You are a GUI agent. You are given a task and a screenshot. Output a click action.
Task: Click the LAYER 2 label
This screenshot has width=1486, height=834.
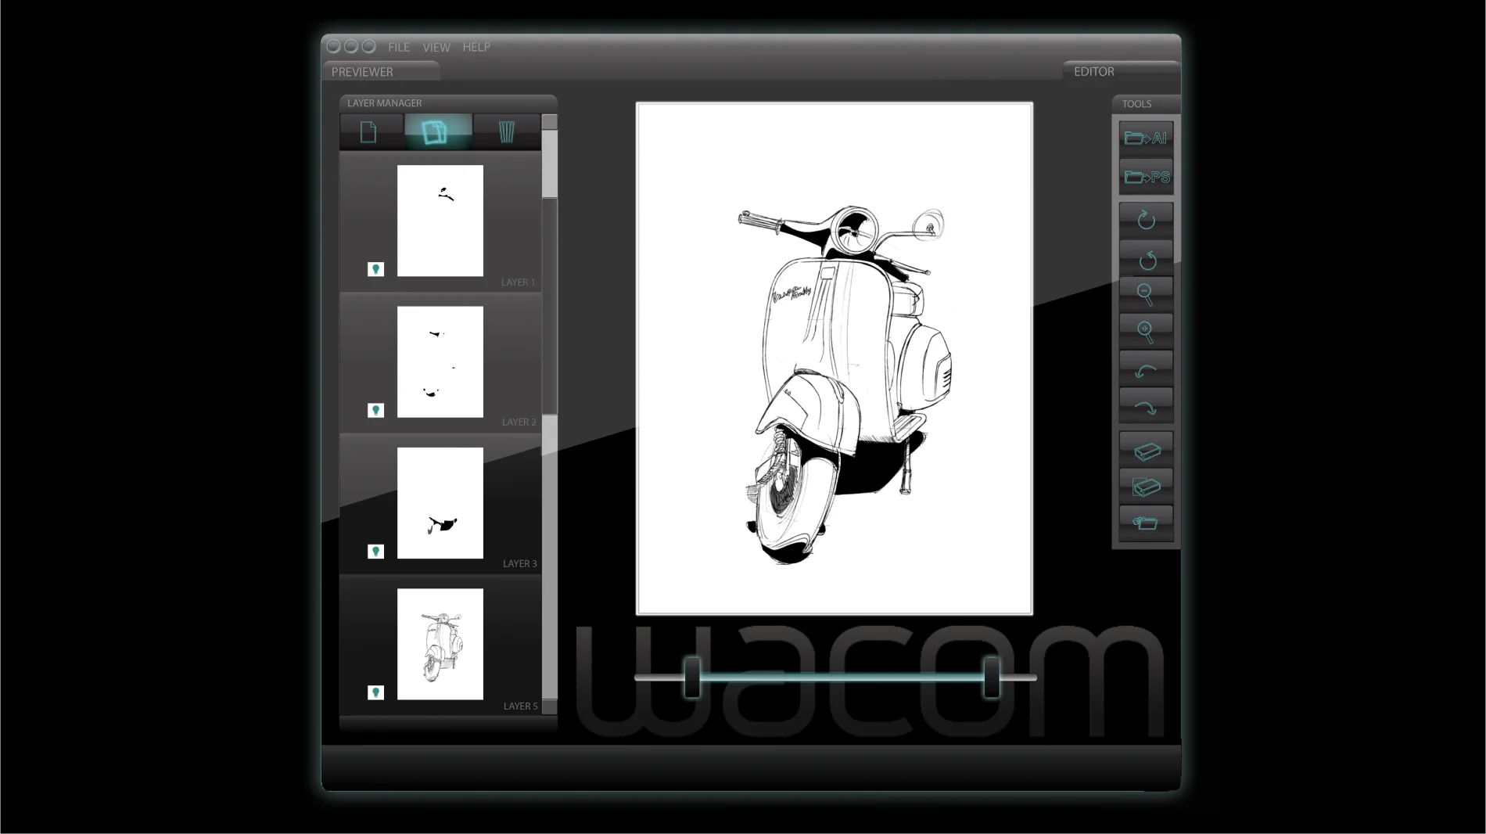[519, 422]
